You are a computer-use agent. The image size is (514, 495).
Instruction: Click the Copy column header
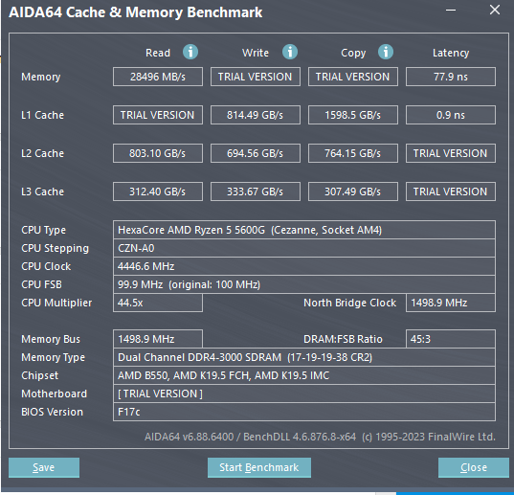point(353,53)
